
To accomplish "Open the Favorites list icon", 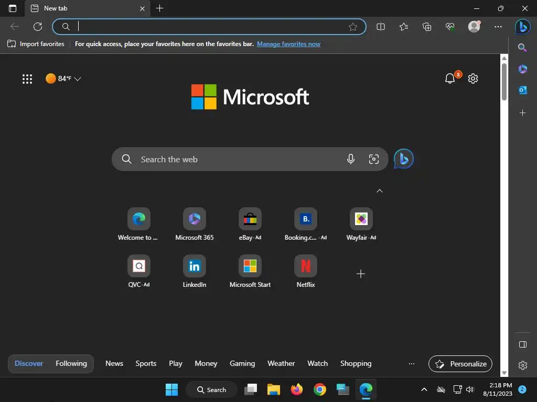I will [x=404, y=27].
